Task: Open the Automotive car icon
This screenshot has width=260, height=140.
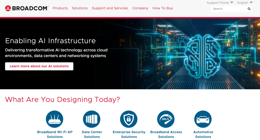Action: click(203, 119)
